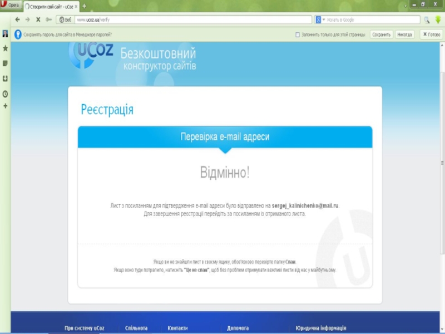Screen dimensions: 445x334
Task: Click the Google search field
Action: pos(373,19)
